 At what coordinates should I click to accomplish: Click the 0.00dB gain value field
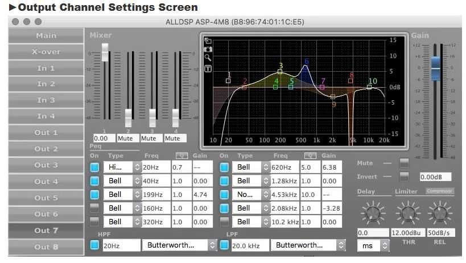coord(435,177)
